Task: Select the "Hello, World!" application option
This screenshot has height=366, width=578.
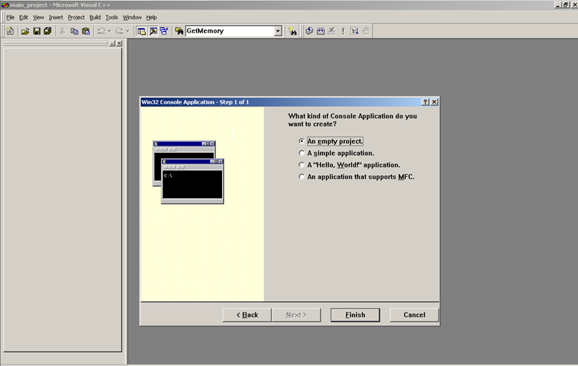Action: coord(302,165)
